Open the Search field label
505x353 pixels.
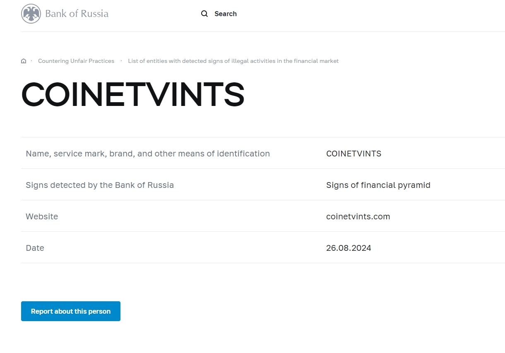226,14
